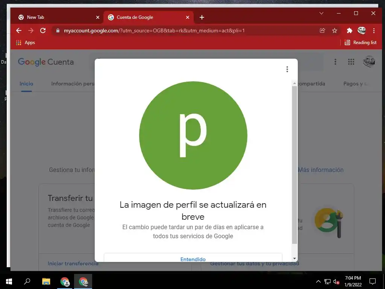Reload the current page
385x289 pixels.
pos(43,30)
